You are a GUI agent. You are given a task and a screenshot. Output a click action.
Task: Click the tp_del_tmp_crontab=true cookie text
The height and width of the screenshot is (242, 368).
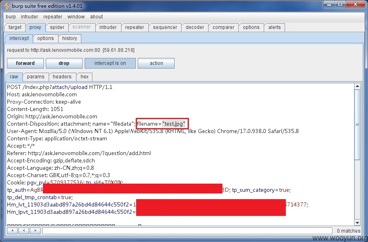point(40,198)
